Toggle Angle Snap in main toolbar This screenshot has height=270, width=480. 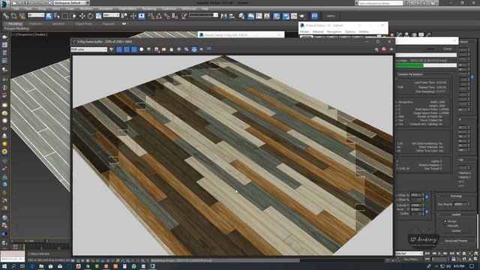[x=159, y=16]
